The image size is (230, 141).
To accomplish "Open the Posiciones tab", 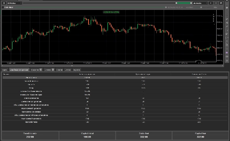I will point(36,70).
